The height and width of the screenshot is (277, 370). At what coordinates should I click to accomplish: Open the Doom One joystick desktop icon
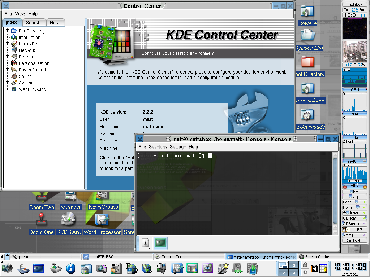point(42,223)
